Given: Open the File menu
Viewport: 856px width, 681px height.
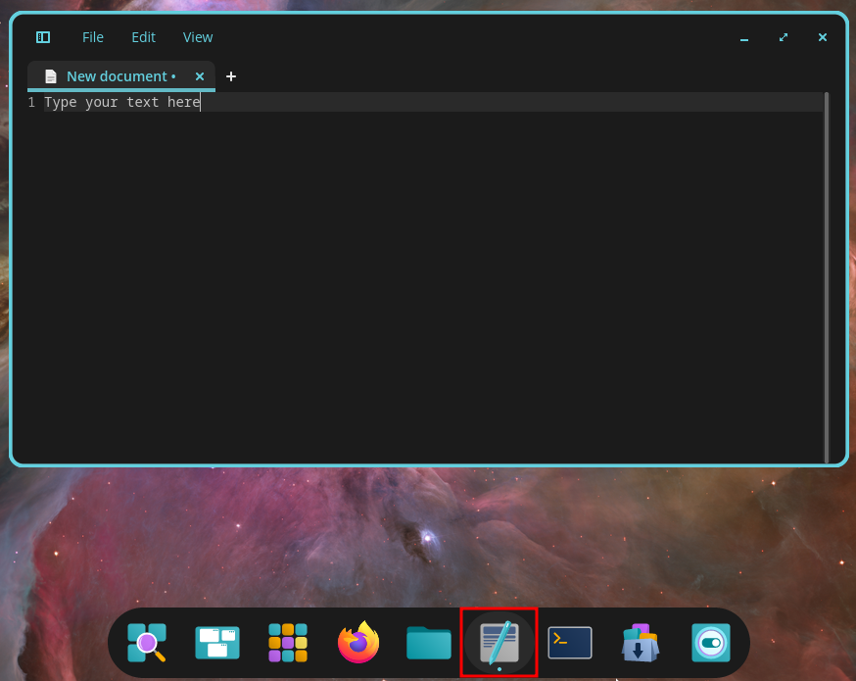Looking at the screenshot, I should point(92,37).
